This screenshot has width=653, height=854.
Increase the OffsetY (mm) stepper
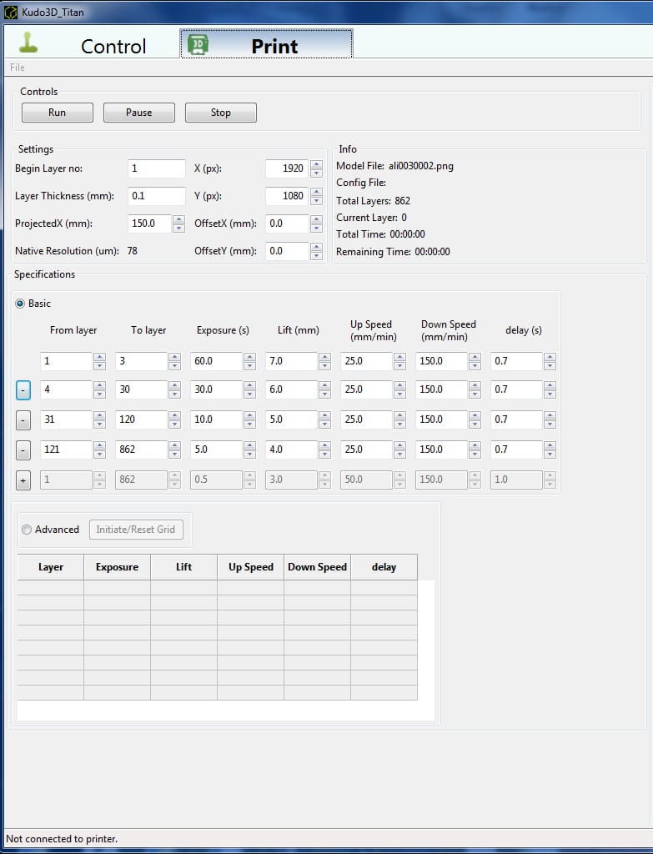(316, 247)
